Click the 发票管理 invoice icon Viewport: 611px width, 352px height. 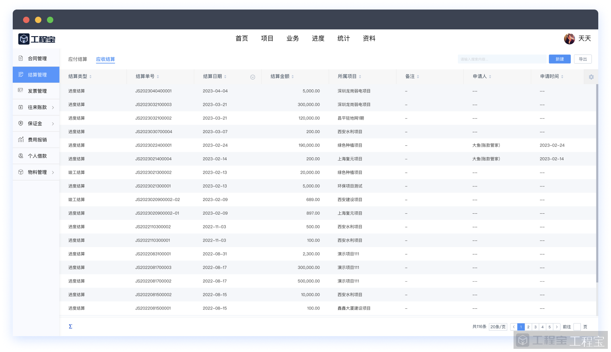click(x=21, y=91)
